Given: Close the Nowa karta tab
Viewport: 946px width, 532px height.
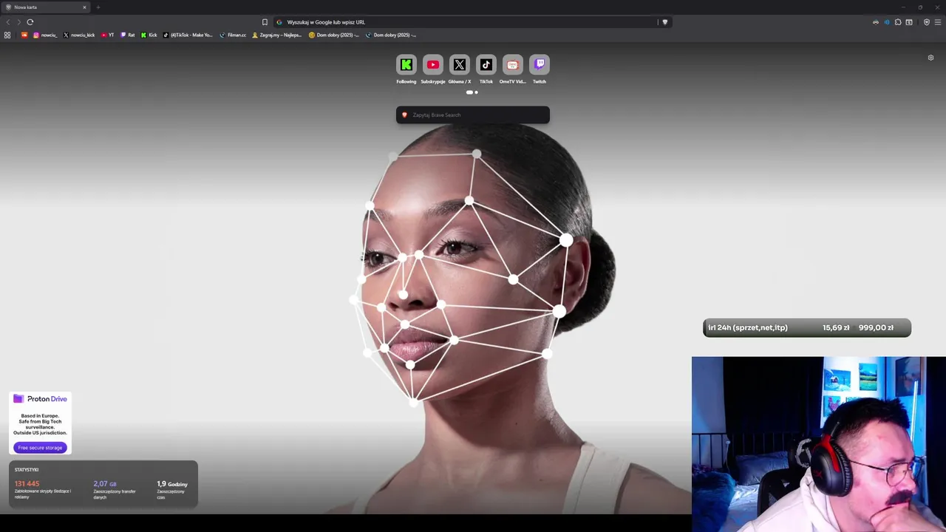Looking at the screenshot, I should pyautogui.click(x=84, y=7).
